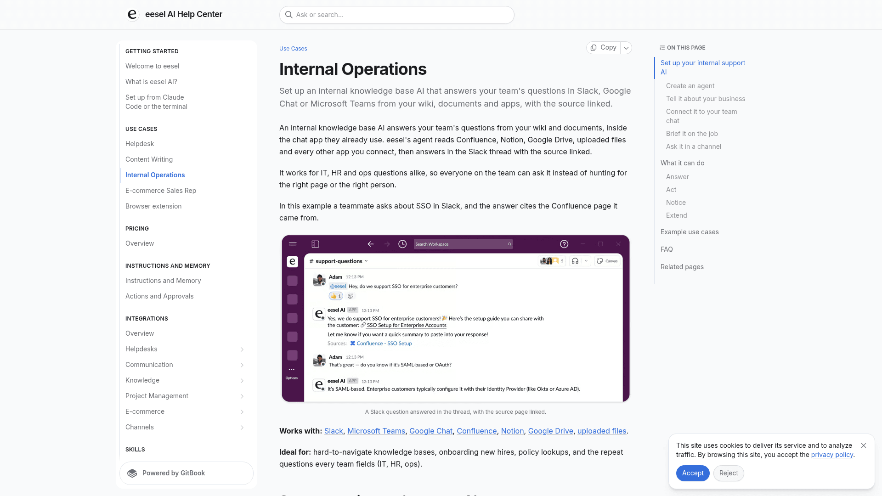Screen dimensions: 882x496
Task: Click Powered by GitBook button
Action: [187, 473]
